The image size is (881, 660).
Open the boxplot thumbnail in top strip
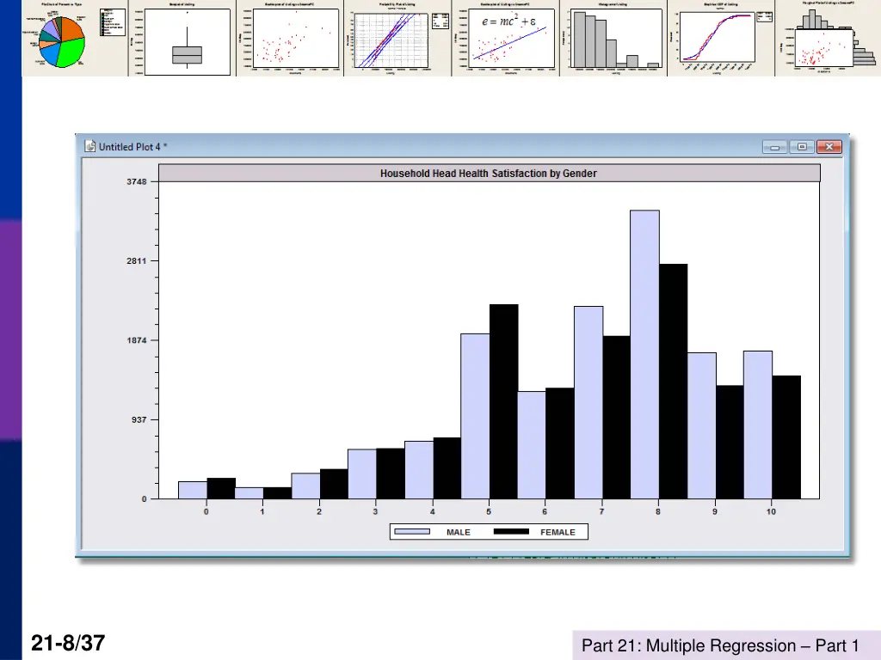pos(182,38)
